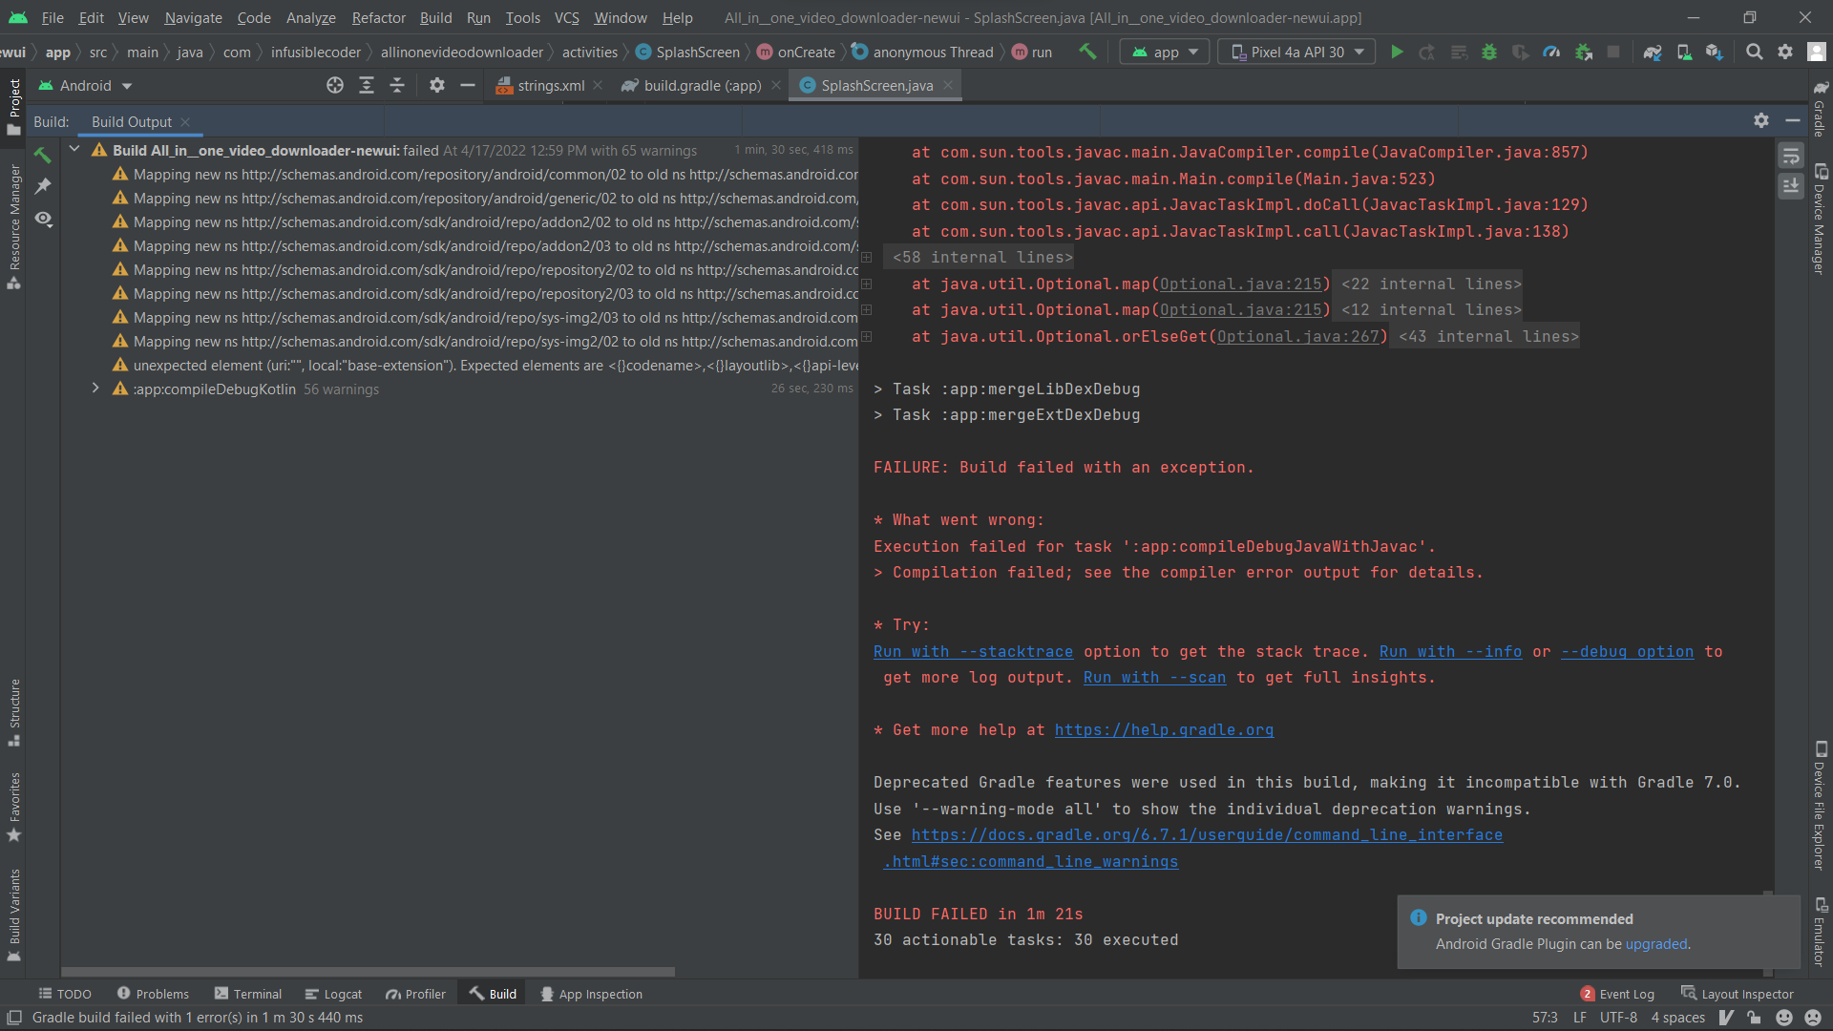Toggle the Device Manager sidebar tab
The height and width of the screenshot is (1031, 1833).
tap(1820, 220)
